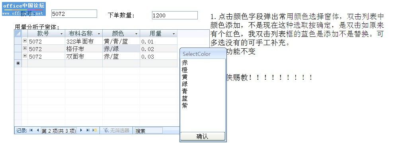This screenshot has width=394, height=143.
Task: Select 蓝 in the color list
Action: click(x=185, y=98)
